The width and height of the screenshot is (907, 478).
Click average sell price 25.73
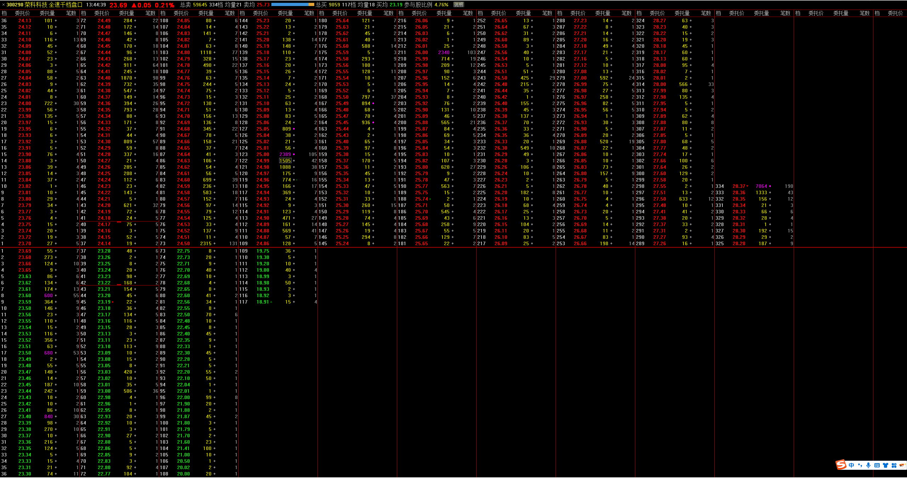(x=263, y=5)
